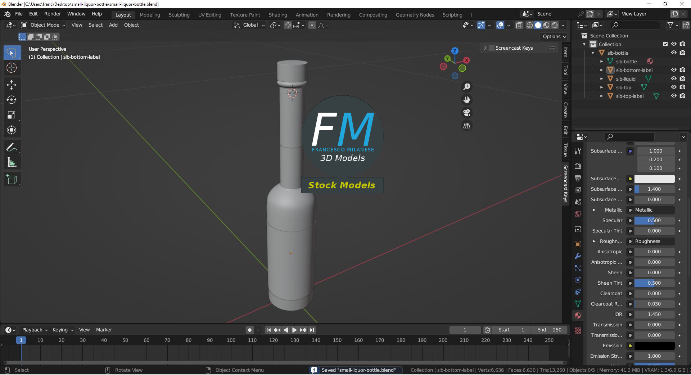Disable slb-liquid in renders
This screenshot has width=691, height=375.
pyautogui.click(x=682, y=79)
